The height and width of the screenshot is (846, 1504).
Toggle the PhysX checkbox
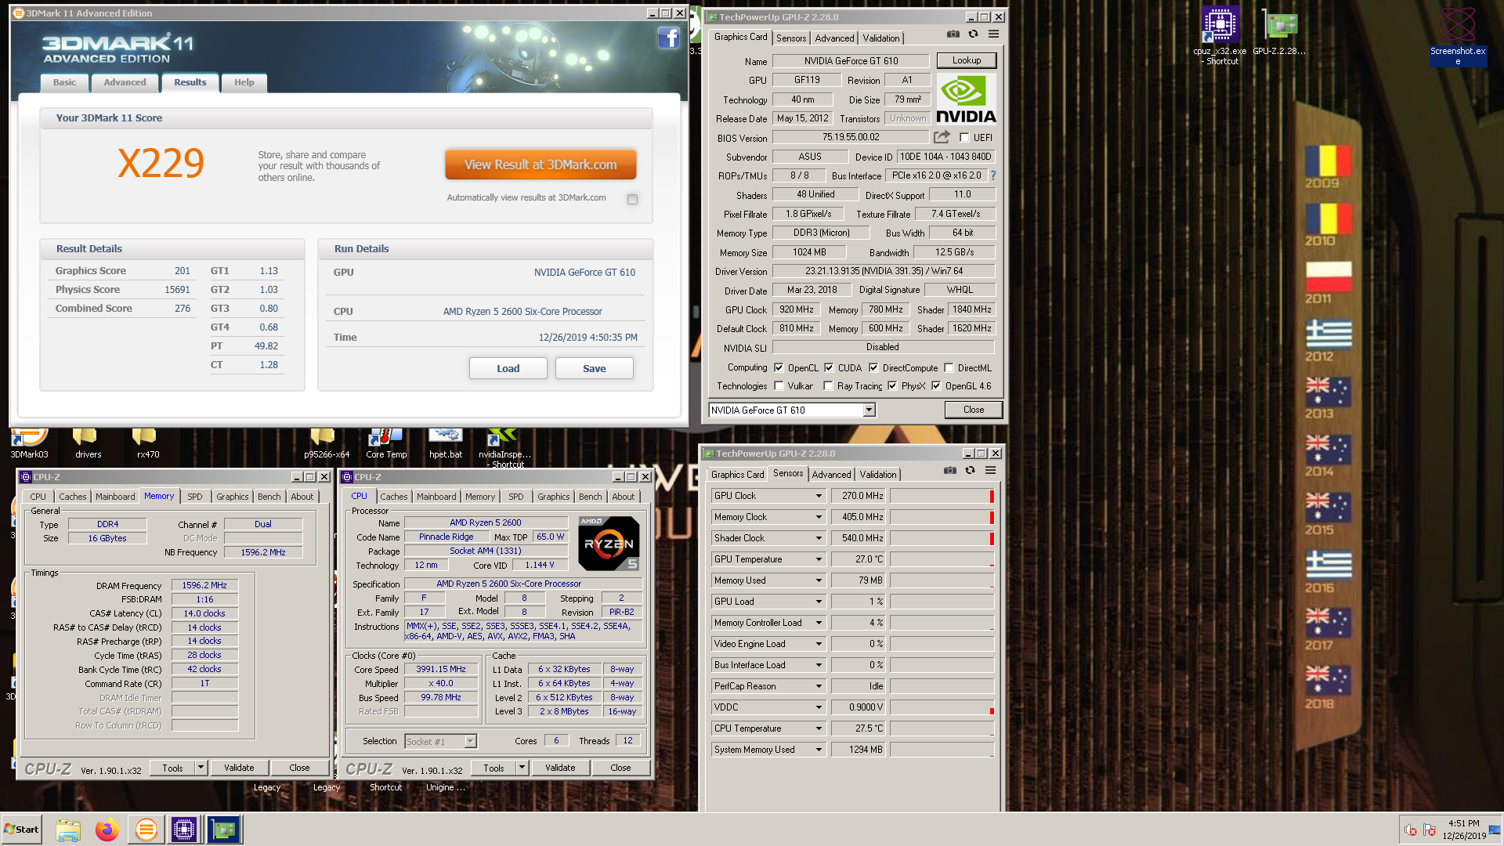[x=892, y=386]
